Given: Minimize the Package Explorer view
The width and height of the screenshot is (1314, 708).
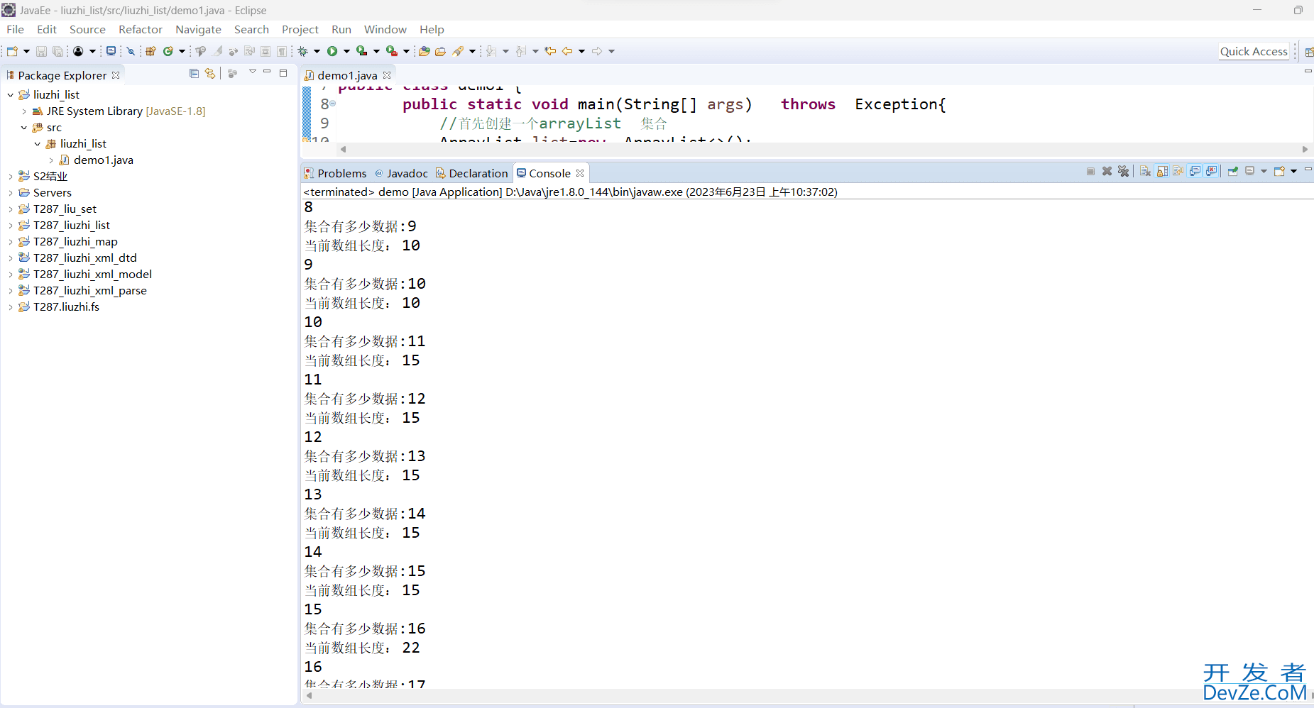Looking at the screenshot, I should (x=267, y=72).
